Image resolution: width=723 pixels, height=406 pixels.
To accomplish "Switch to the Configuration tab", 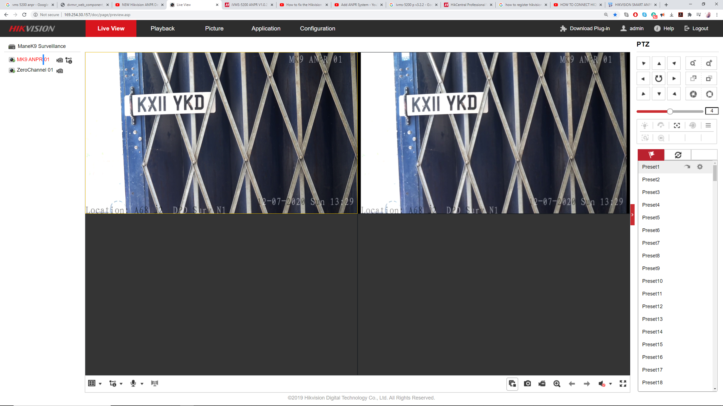I will (x=317, y=28).
